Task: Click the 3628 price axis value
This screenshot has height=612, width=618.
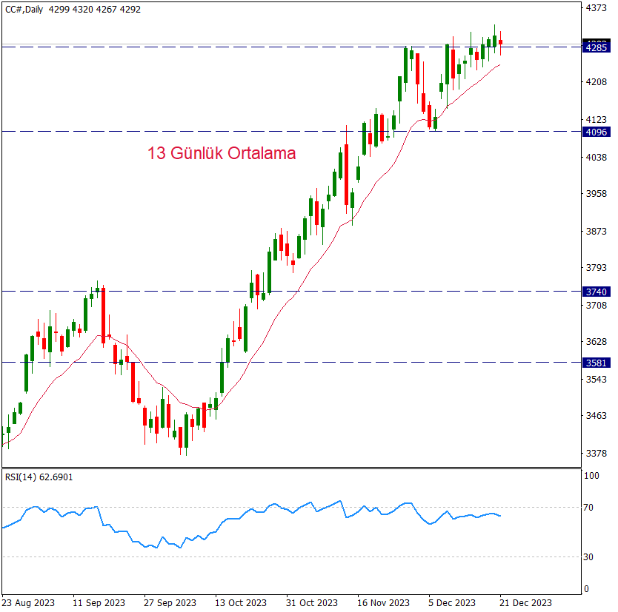Action: click(x=597, y=342)
